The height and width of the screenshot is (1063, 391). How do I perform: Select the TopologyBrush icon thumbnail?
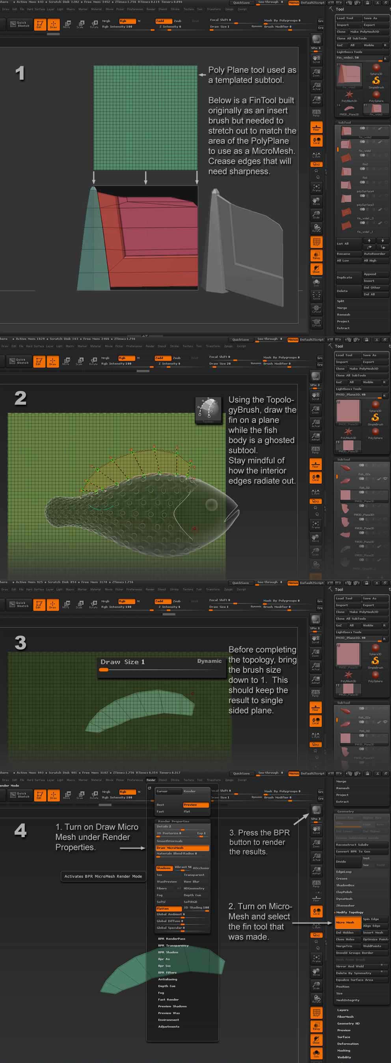click(208, 410)
